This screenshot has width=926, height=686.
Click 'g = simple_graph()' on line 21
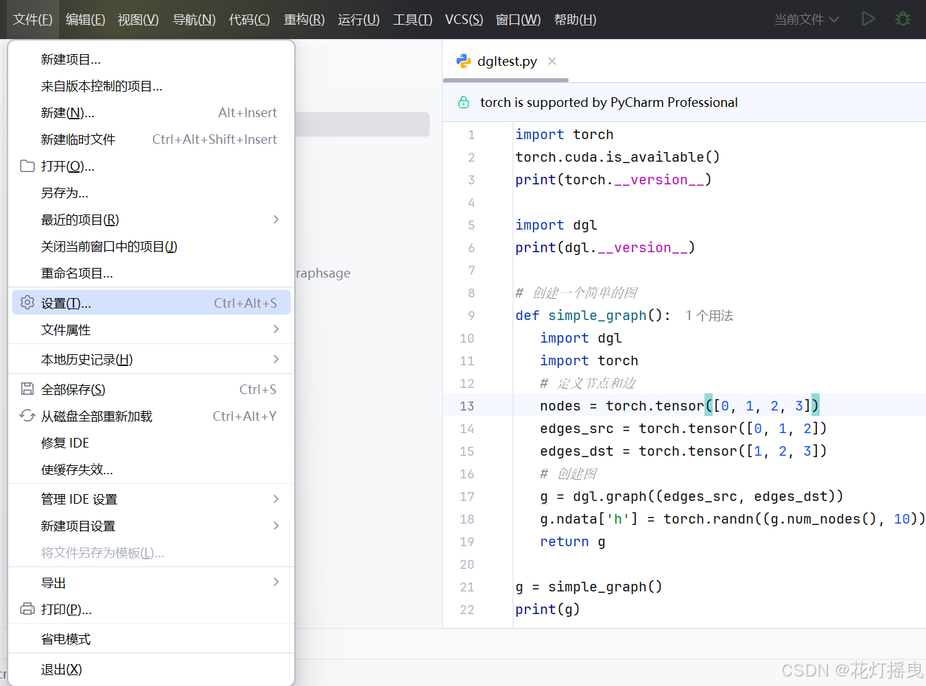point(589,587)
